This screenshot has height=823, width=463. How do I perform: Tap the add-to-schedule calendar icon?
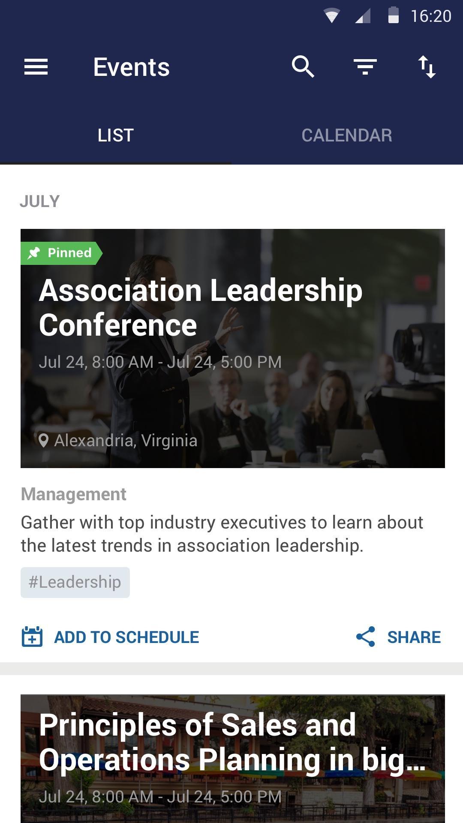(32, 637)
